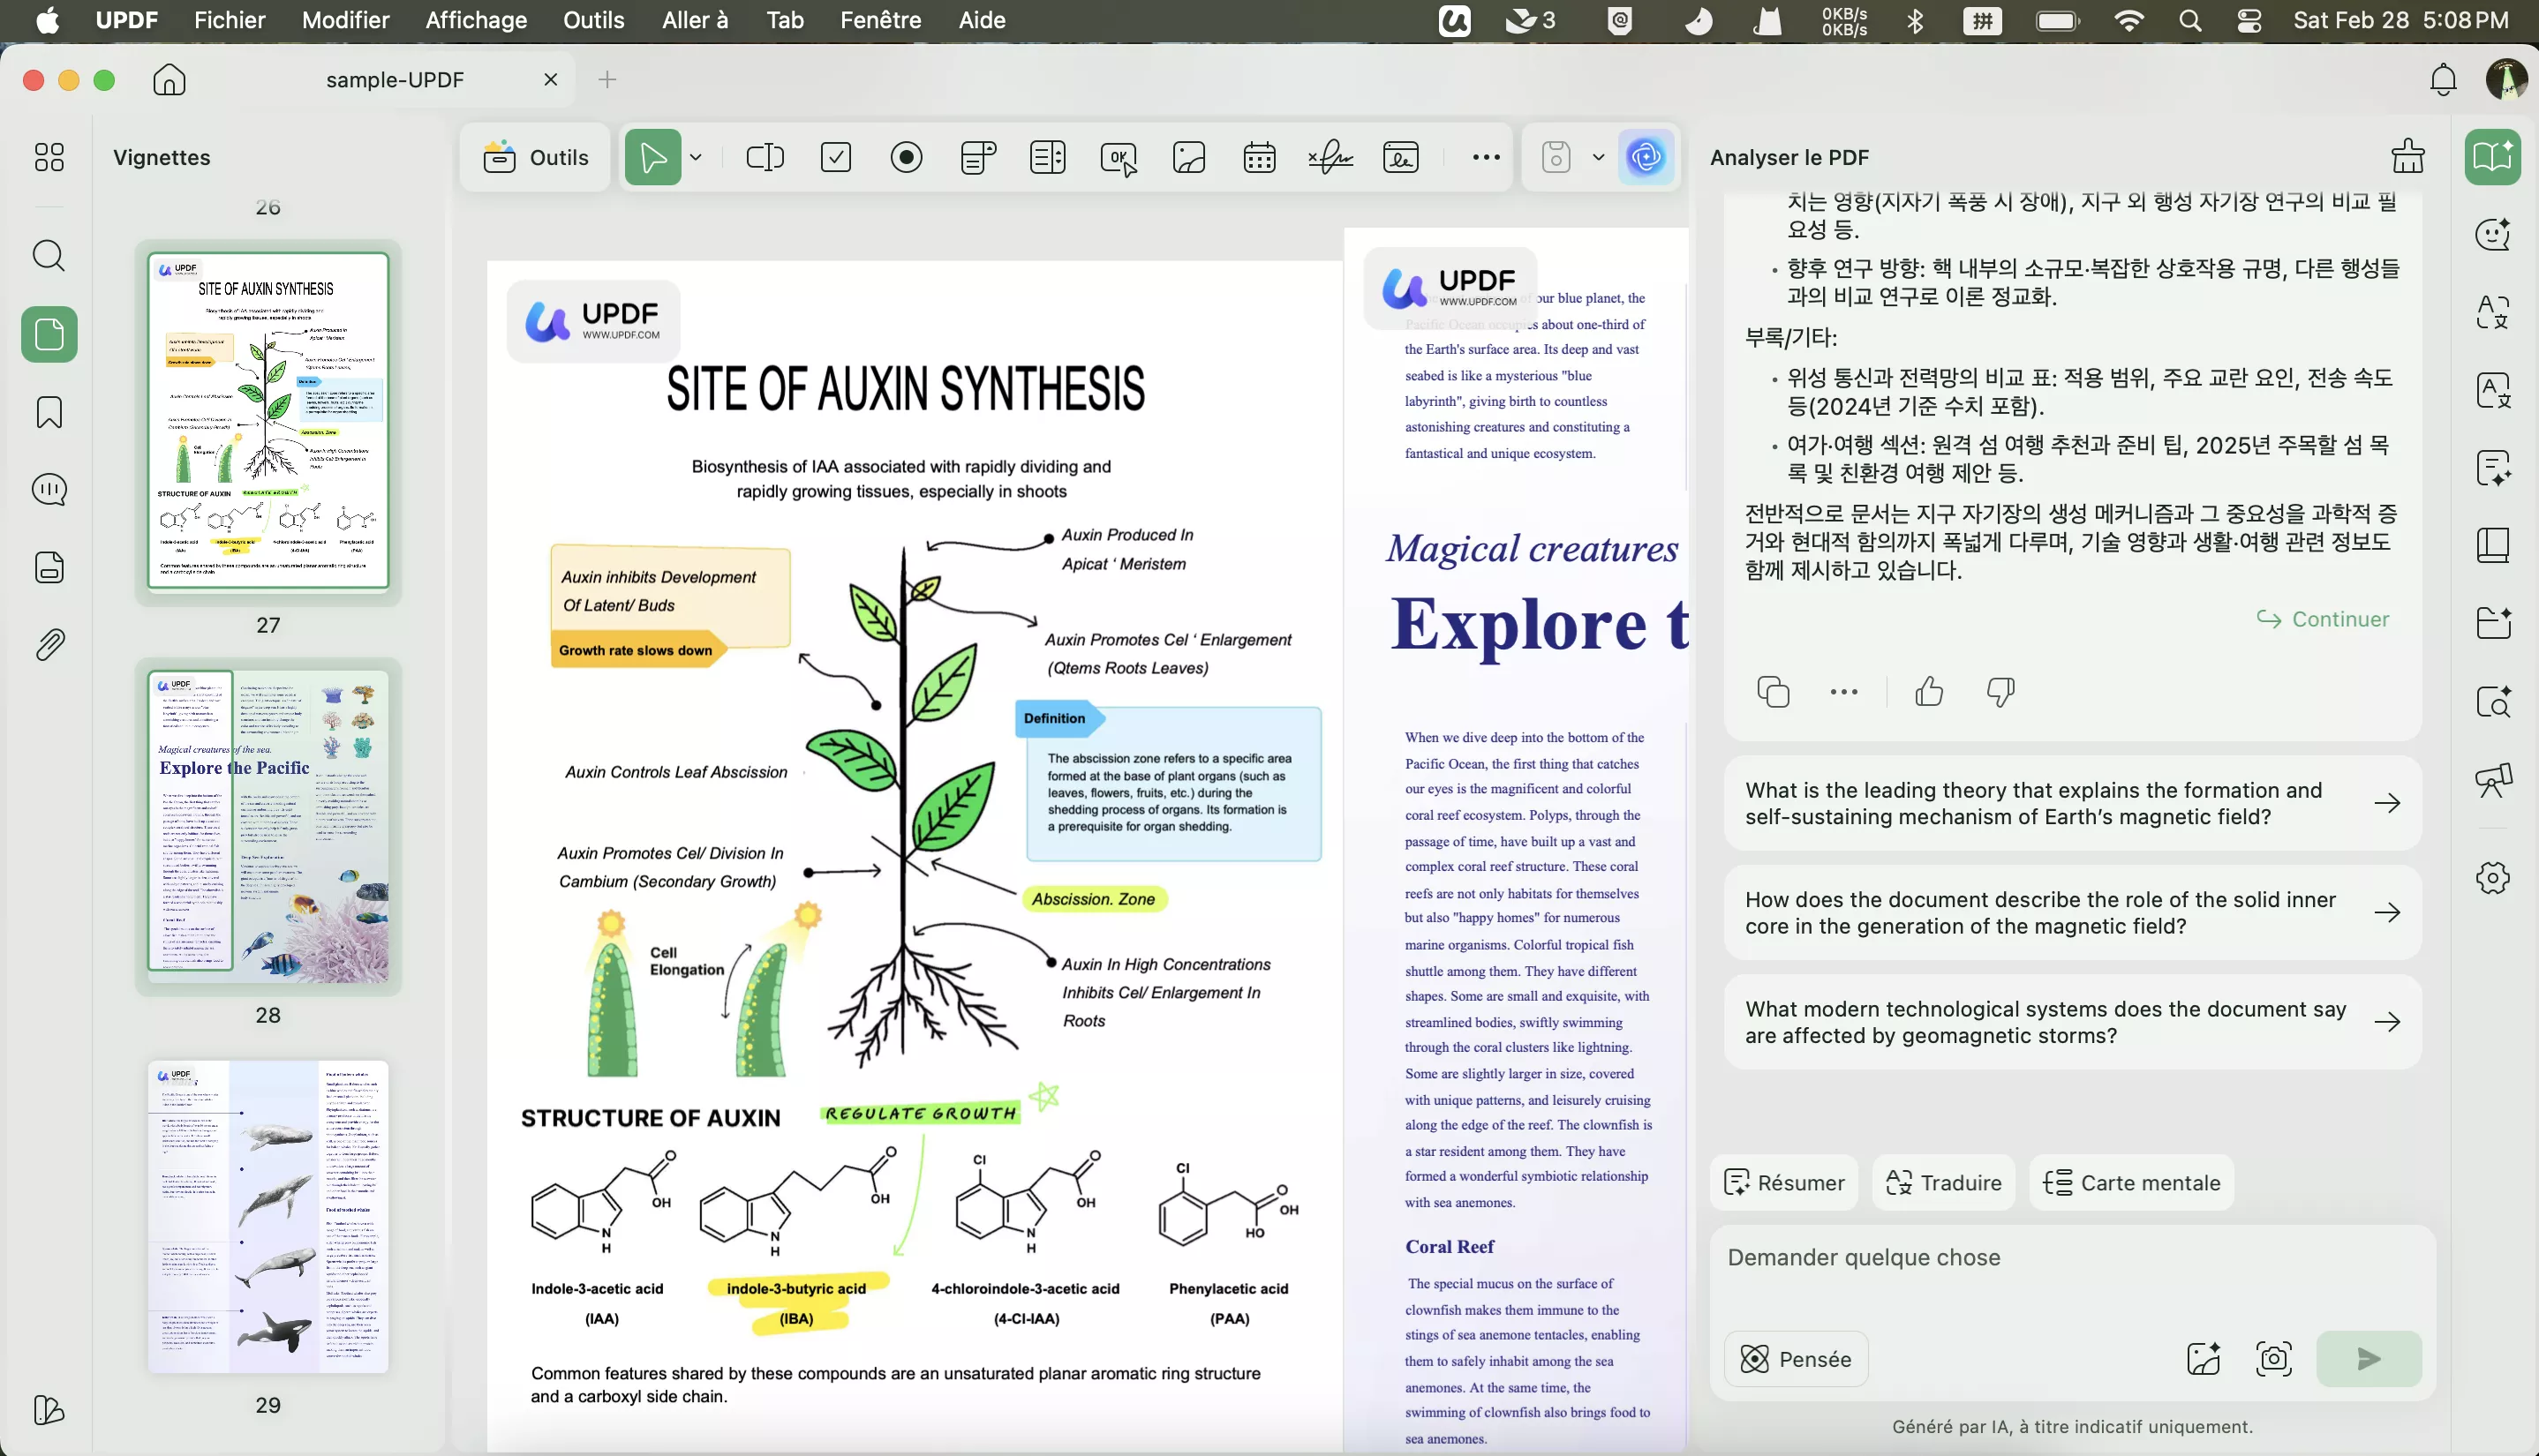Open the attachments paperclip panel
2539x1456 pixels.
pos(49,645)
